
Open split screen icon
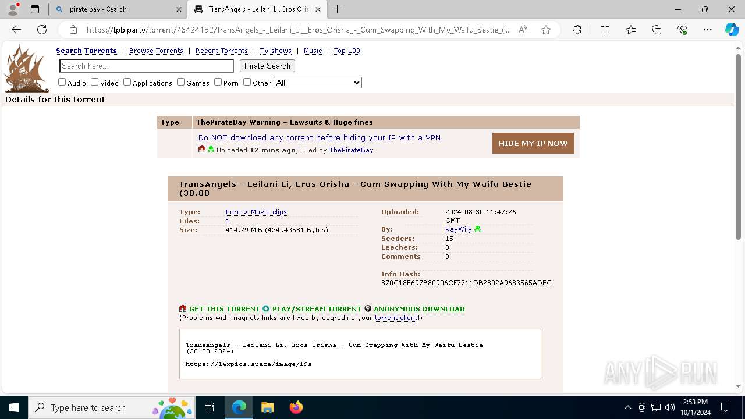pyautogui.click(x=605, y=30)
